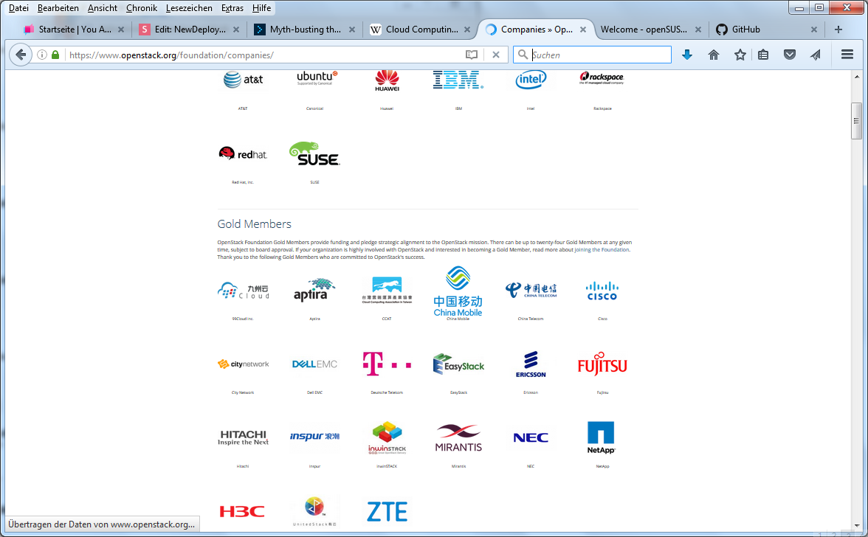Toggle reader view icon in address bar
The height and width of the screenshot is (537, 868).
click(x=472, y=55)
